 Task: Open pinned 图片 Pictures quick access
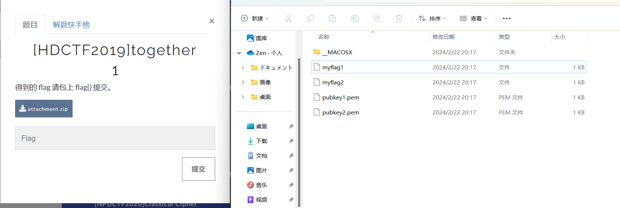tap(257, 170)
